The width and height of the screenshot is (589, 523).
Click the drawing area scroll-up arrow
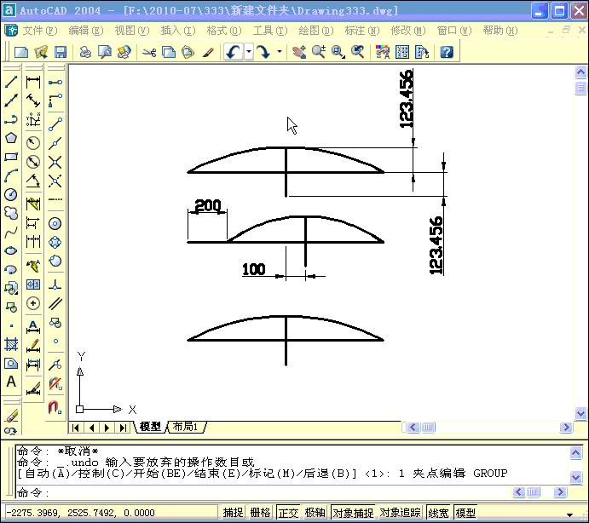coord(580,72)
